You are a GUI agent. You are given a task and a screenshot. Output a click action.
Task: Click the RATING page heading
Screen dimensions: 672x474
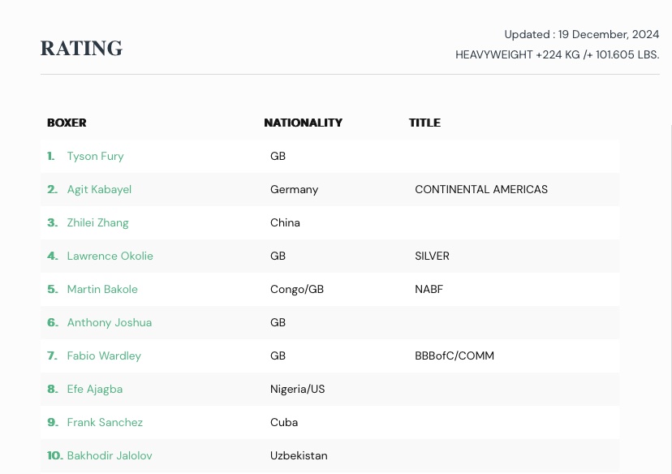[x=81, y=49]
